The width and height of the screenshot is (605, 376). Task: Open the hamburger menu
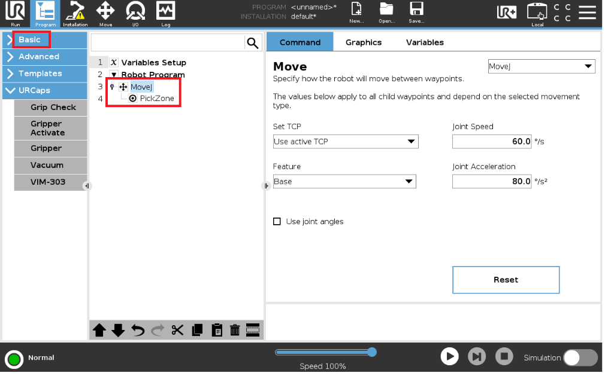pyautogui.click(x=587, y=12)
